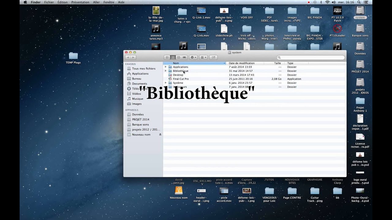392x220 pixels.
Task: Open the Finder menu
Action: click(x=36, y=2)
